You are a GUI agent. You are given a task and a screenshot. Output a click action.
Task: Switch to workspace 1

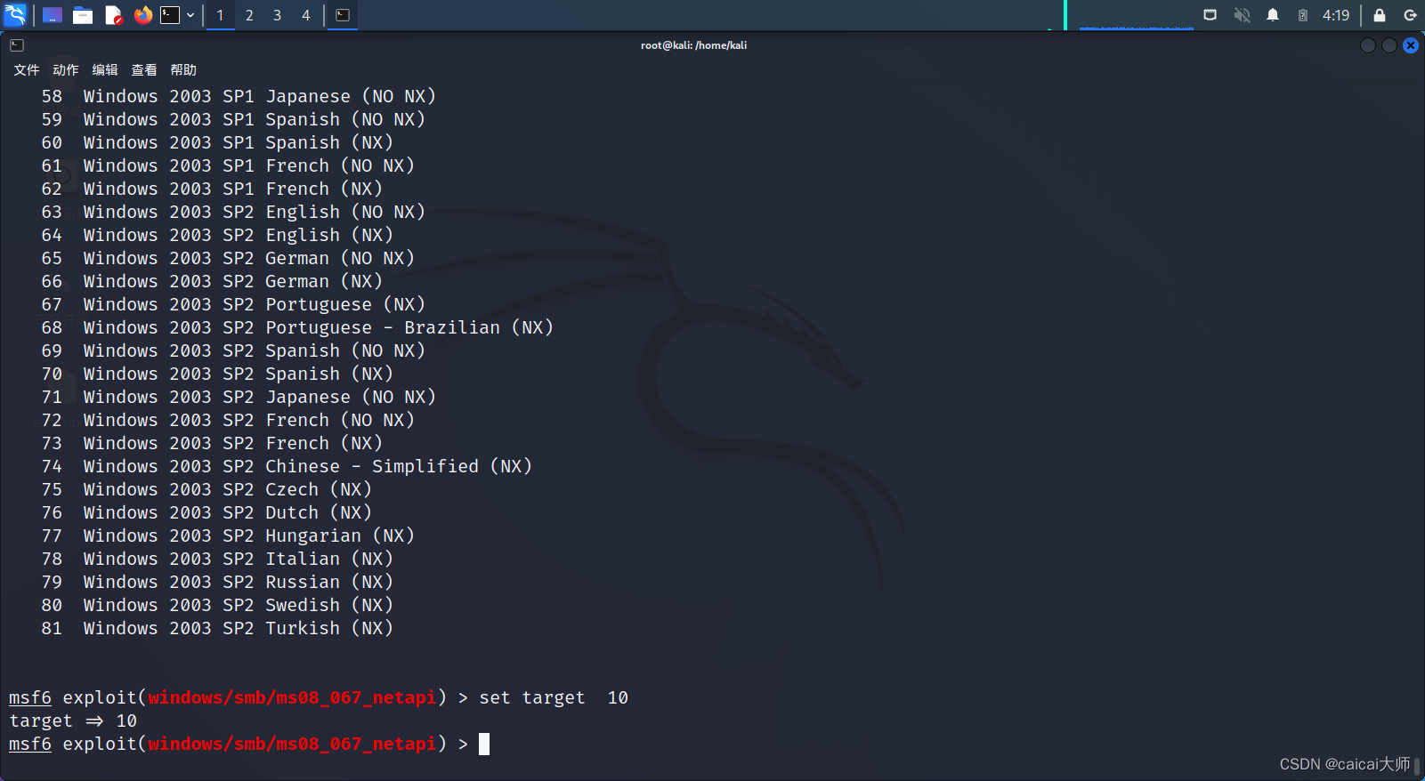tap(221, 15)
